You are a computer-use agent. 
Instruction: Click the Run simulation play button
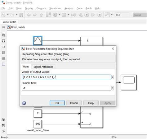click(x=87, y=15)
